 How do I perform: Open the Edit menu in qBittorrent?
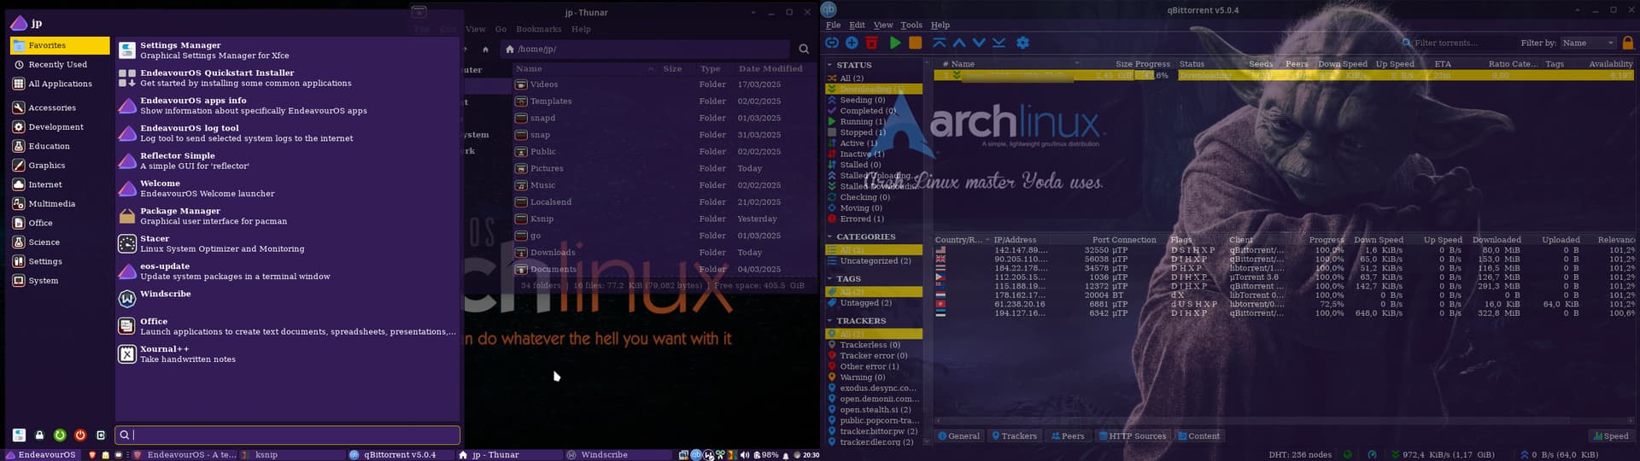(857, 25)
